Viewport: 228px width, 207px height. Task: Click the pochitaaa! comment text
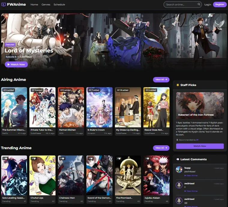point(190,171)
